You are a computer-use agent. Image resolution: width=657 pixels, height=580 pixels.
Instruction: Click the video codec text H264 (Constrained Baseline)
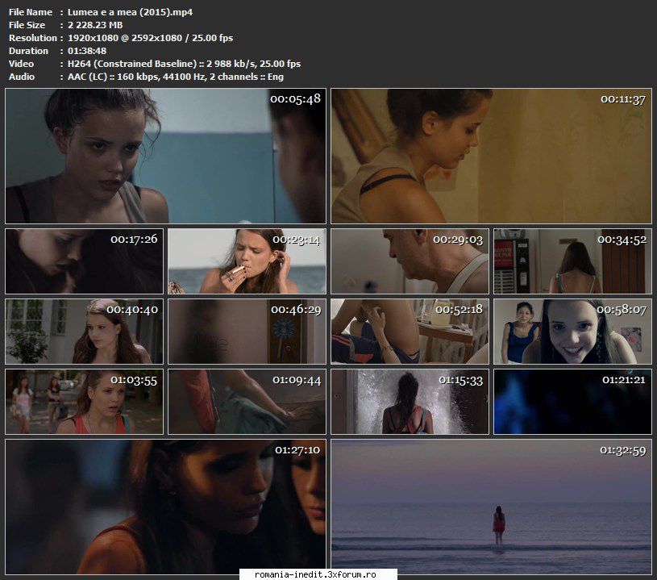[132, 65]
